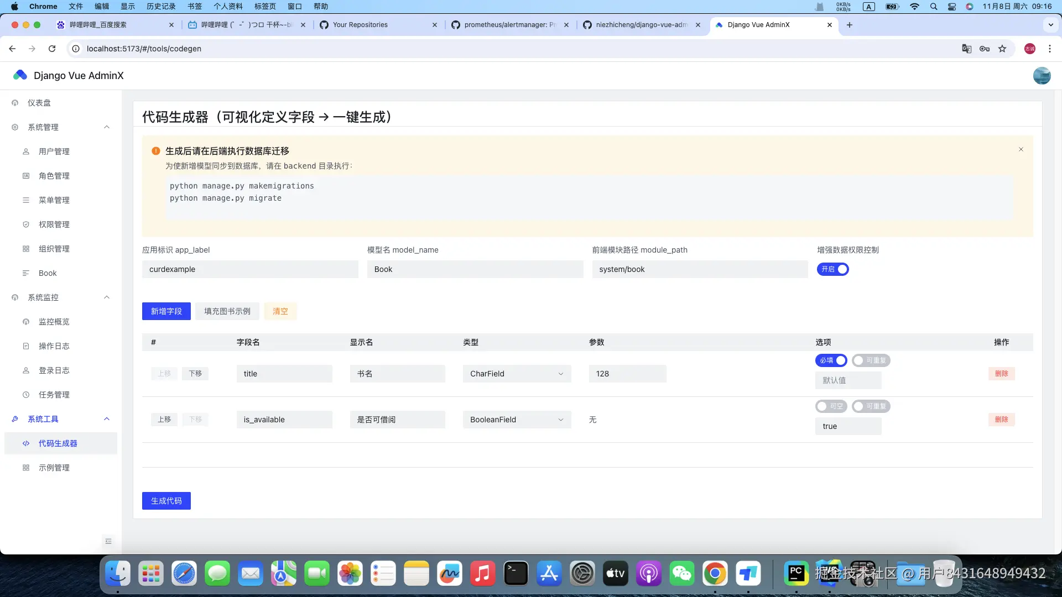Turn off 必填 for the title field

(x=831, y=360)
